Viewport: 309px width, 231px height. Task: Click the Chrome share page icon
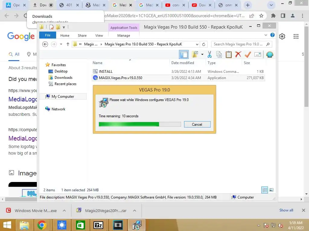[x=252, y=16]
